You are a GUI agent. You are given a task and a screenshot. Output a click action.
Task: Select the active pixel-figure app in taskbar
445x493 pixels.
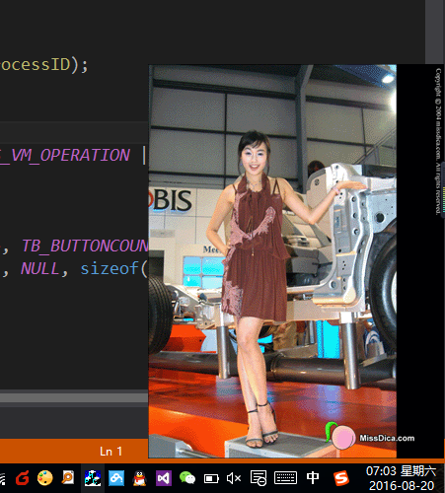(93, 478)
